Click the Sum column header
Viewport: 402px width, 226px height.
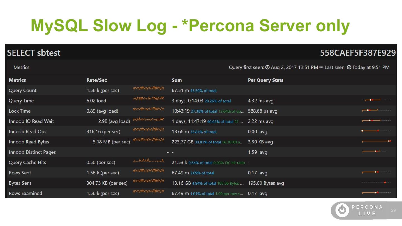click(x=177, y=80)
